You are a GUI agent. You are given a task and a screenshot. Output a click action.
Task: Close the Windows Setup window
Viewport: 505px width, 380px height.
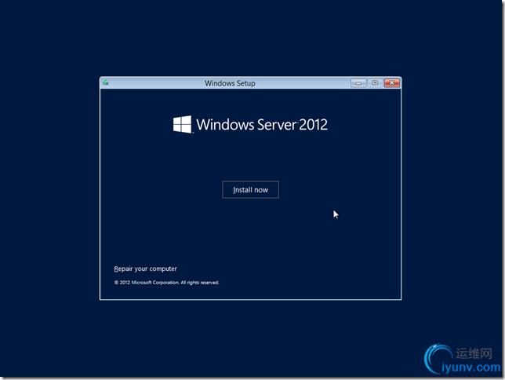(x=392, y=83)
